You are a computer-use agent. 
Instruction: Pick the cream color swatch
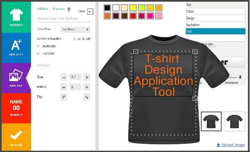pyautogui.click(x=124, y=8)
